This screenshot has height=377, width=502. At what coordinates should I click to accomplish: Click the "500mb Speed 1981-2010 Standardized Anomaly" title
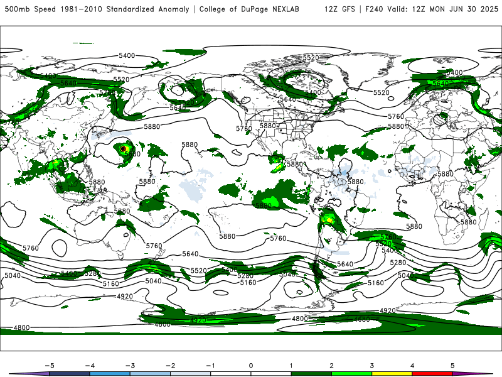[97, 9]
